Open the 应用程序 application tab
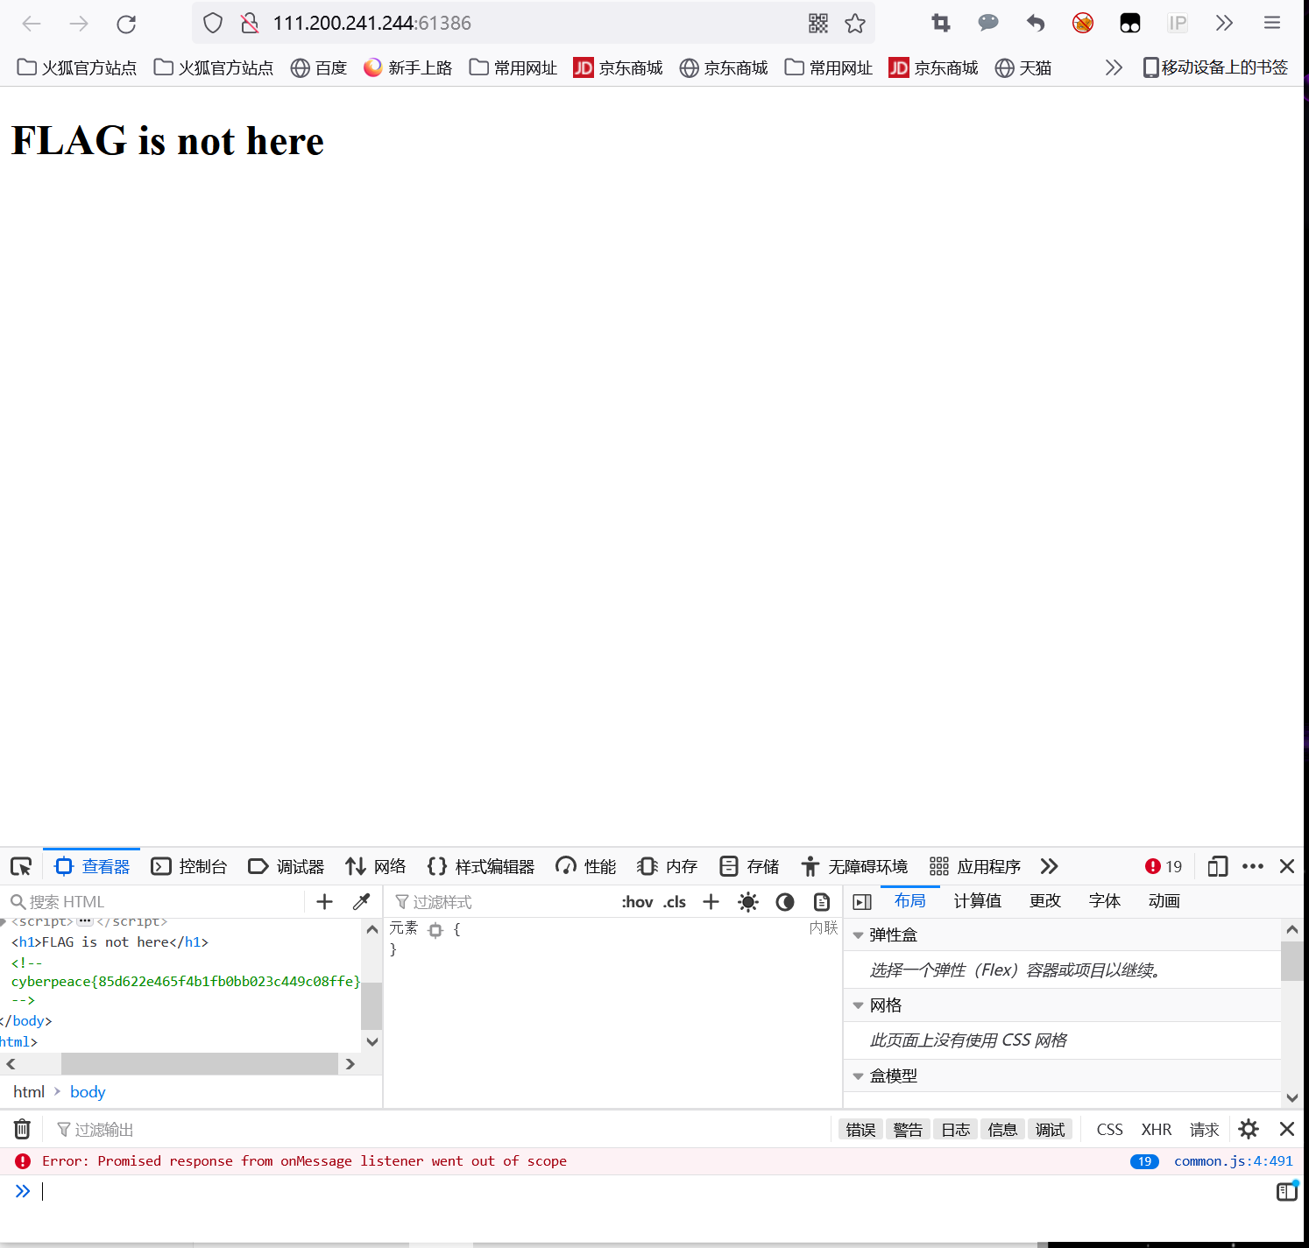The height and width of the screenshot is (1248, 1309). pyautogui.click(x=975, y=866)
